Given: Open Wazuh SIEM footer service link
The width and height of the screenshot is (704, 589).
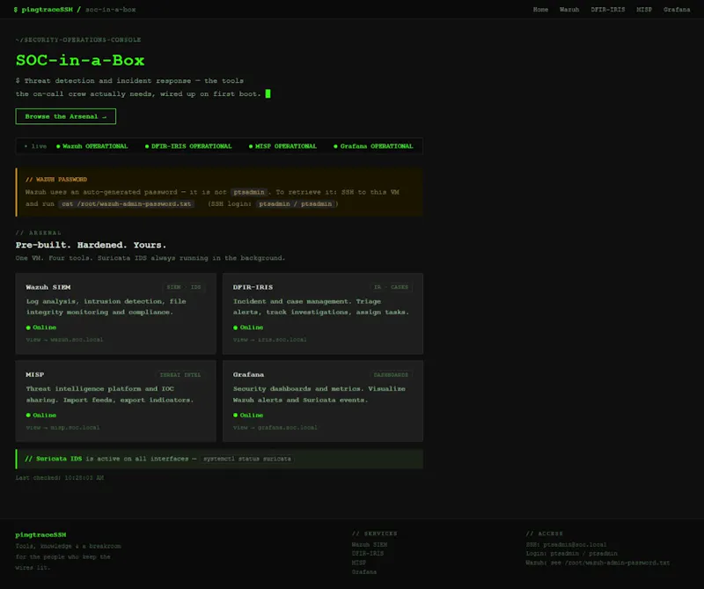Looking at the screenshot, I should coord(370,544).
